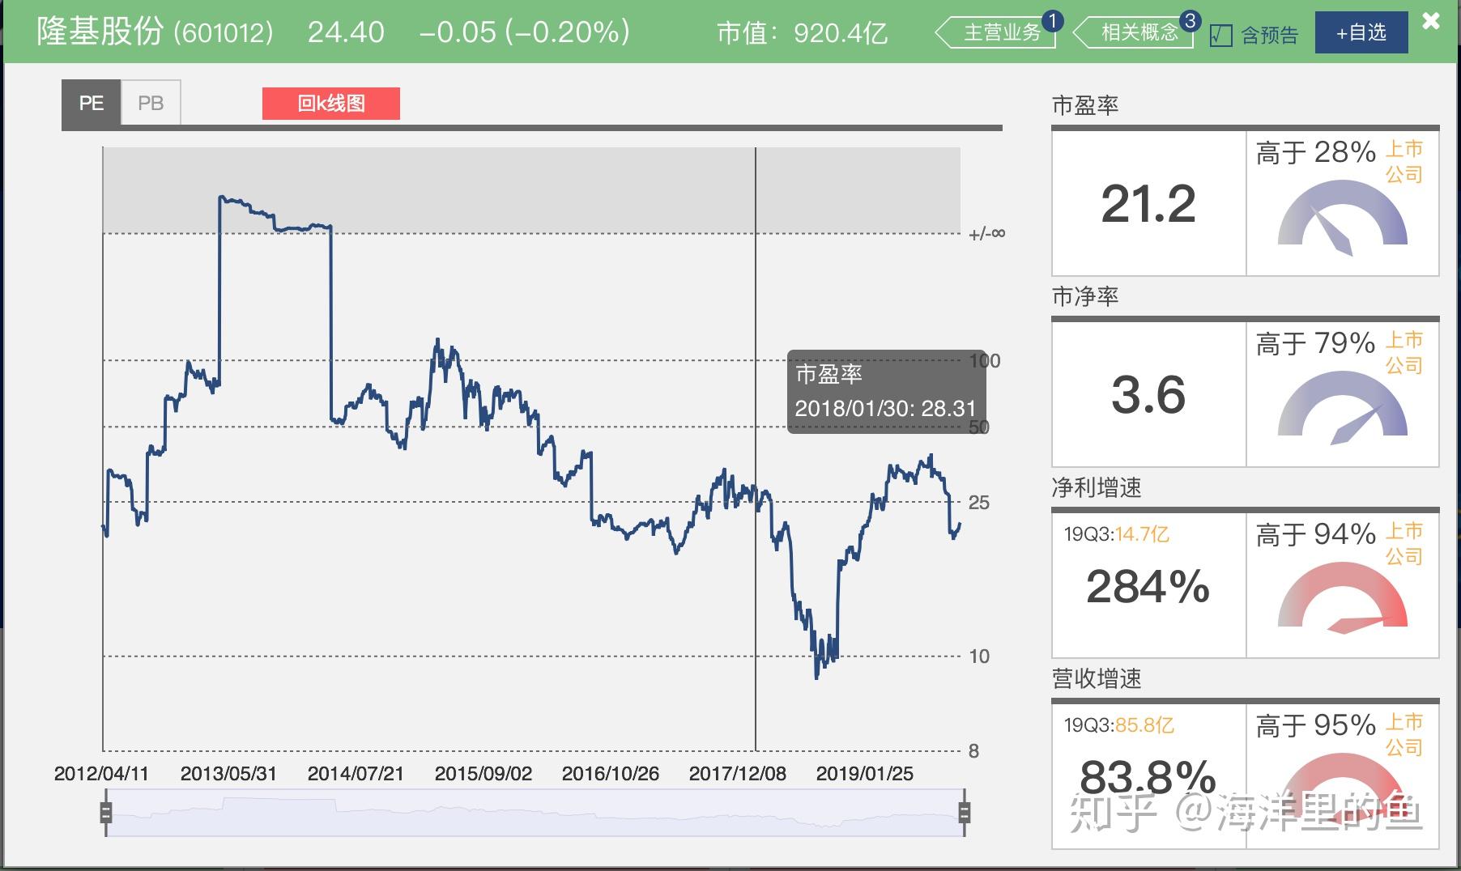Add stock with +自选 button

[x=1361, y=32]
